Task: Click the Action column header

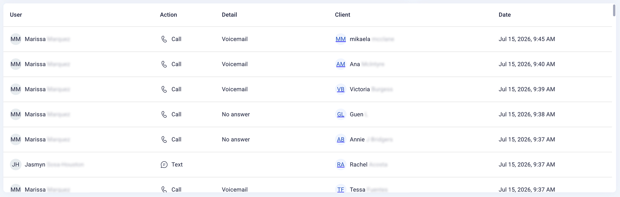Action: coord(168,15)
